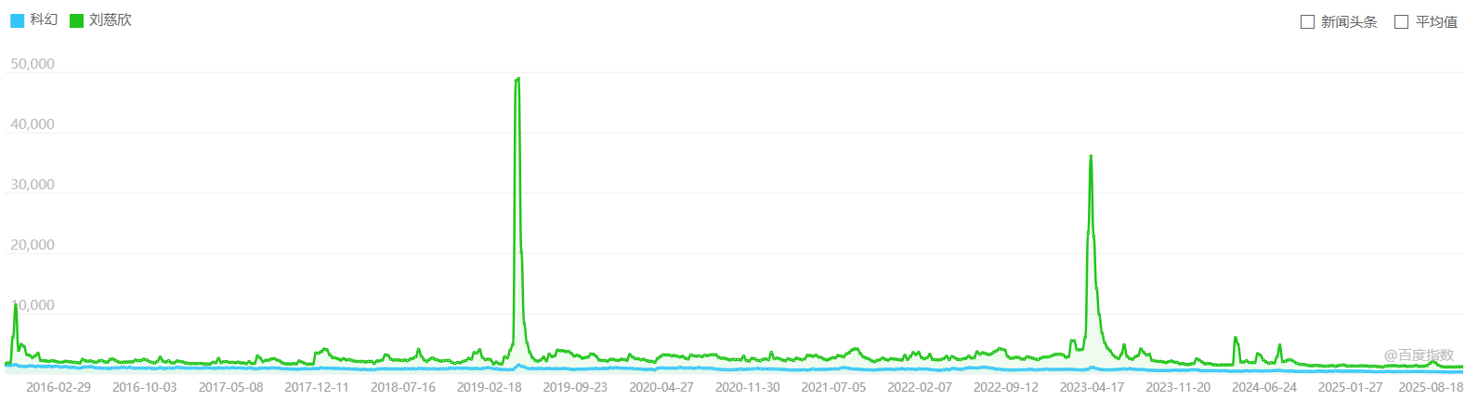Enable the 新闻头条 checkbox

1307,21
